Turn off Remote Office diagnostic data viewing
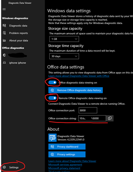The image size is (133, 172). 53,98
